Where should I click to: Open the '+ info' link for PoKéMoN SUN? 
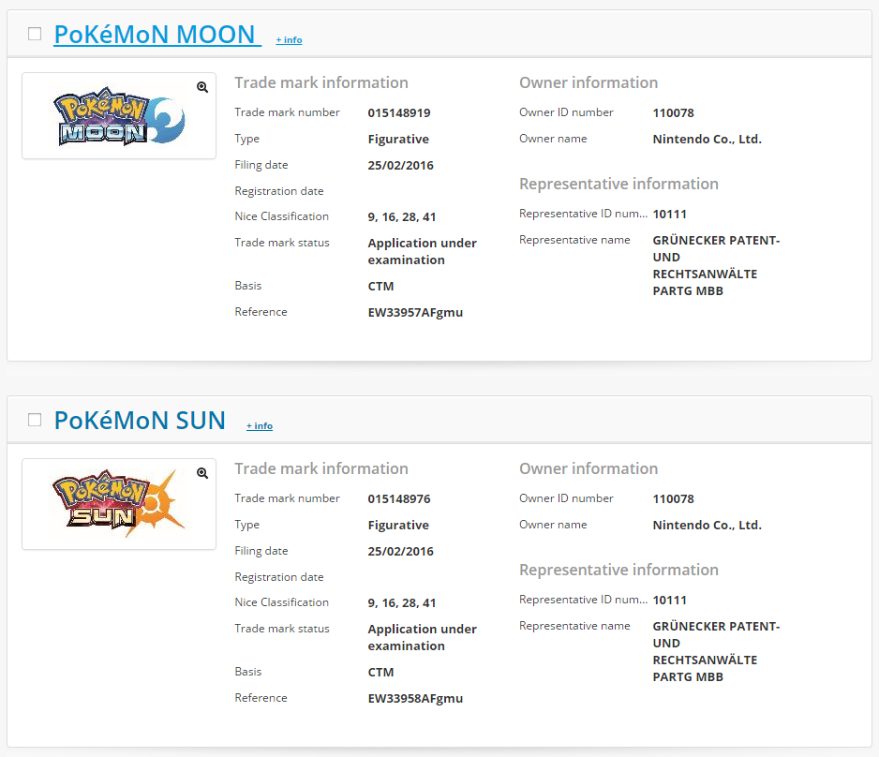coord(260,425)
